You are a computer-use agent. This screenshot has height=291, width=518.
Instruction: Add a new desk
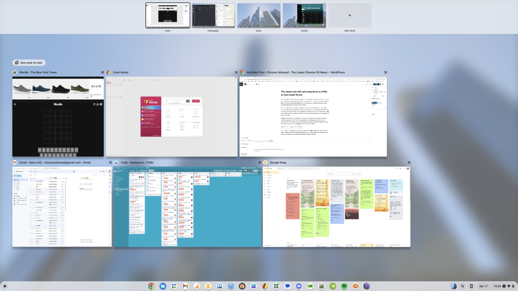click(350, 15)
